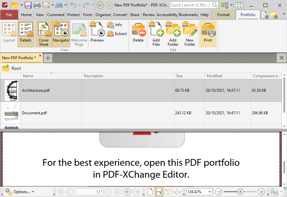Viewport: 287px width, 197px height.
Task: Click the Open folder icon in toolbar
Action: click(15, 5)
